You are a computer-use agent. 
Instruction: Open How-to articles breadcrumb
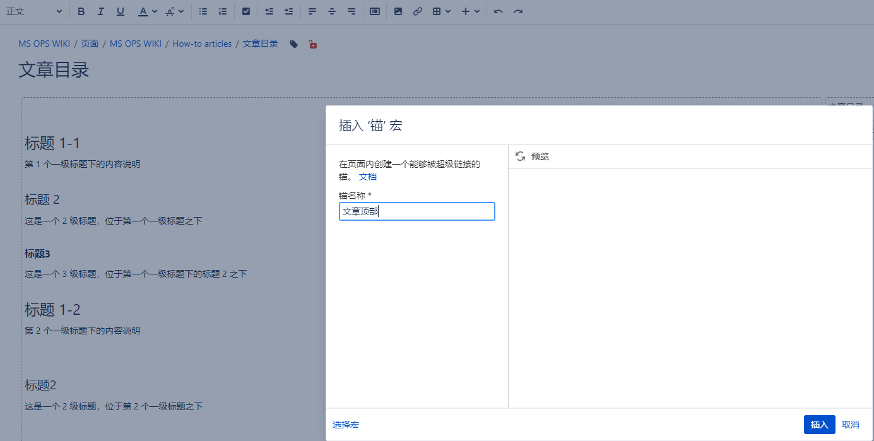202,44
